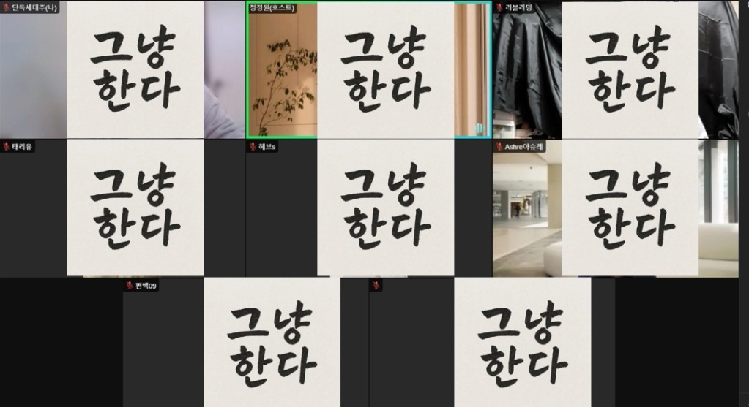The height and width of the screenshot is (407, 749).
Task: Select 단독세대주(나) video tile
Action: (122, 70)
